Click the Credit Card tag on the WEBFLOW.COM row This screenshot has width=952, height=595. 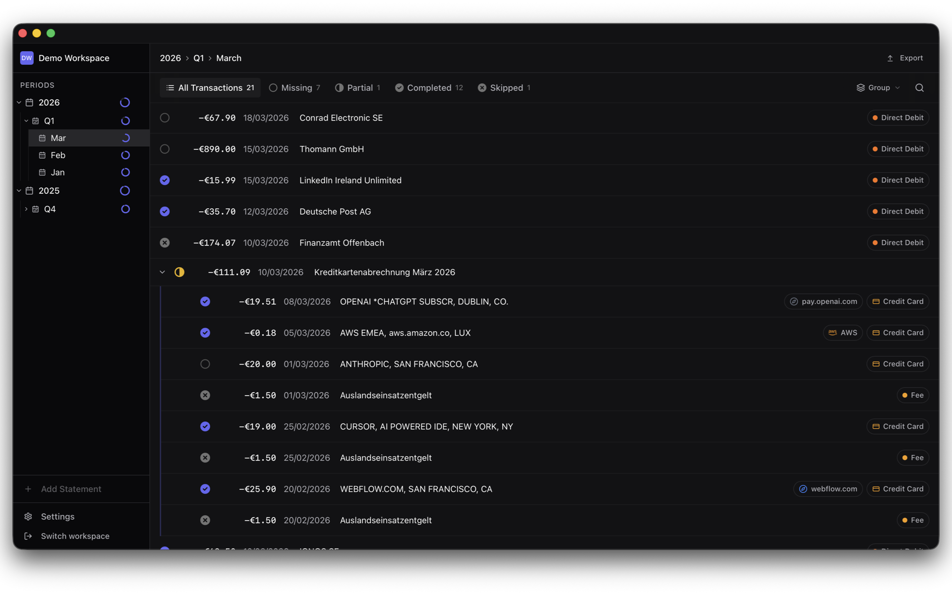[x=898, y=489]
